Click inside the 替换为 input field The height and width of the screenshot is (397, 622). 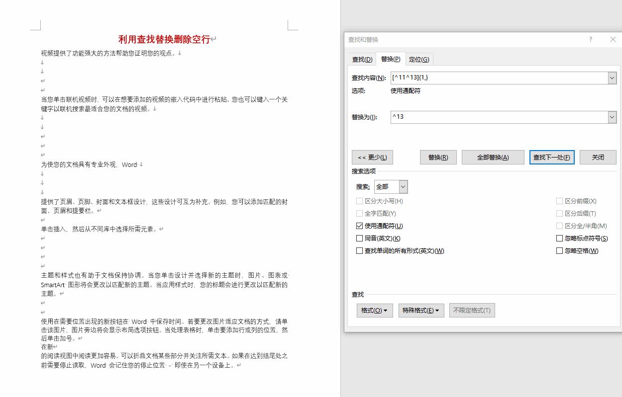(498, 117)
